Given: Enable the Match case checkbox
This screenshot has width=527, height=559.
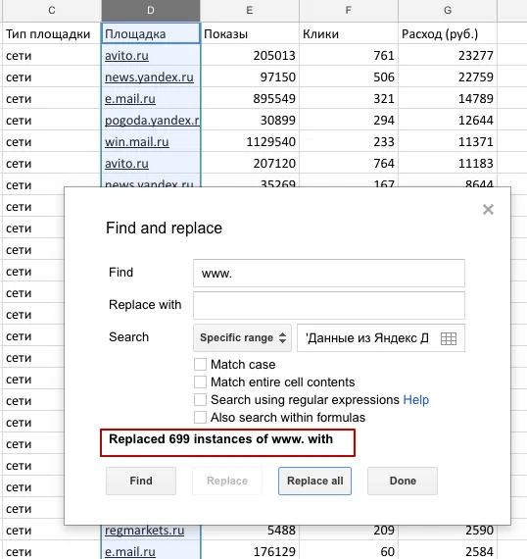Looking at the screenshot, I should [x=200, y=365].
